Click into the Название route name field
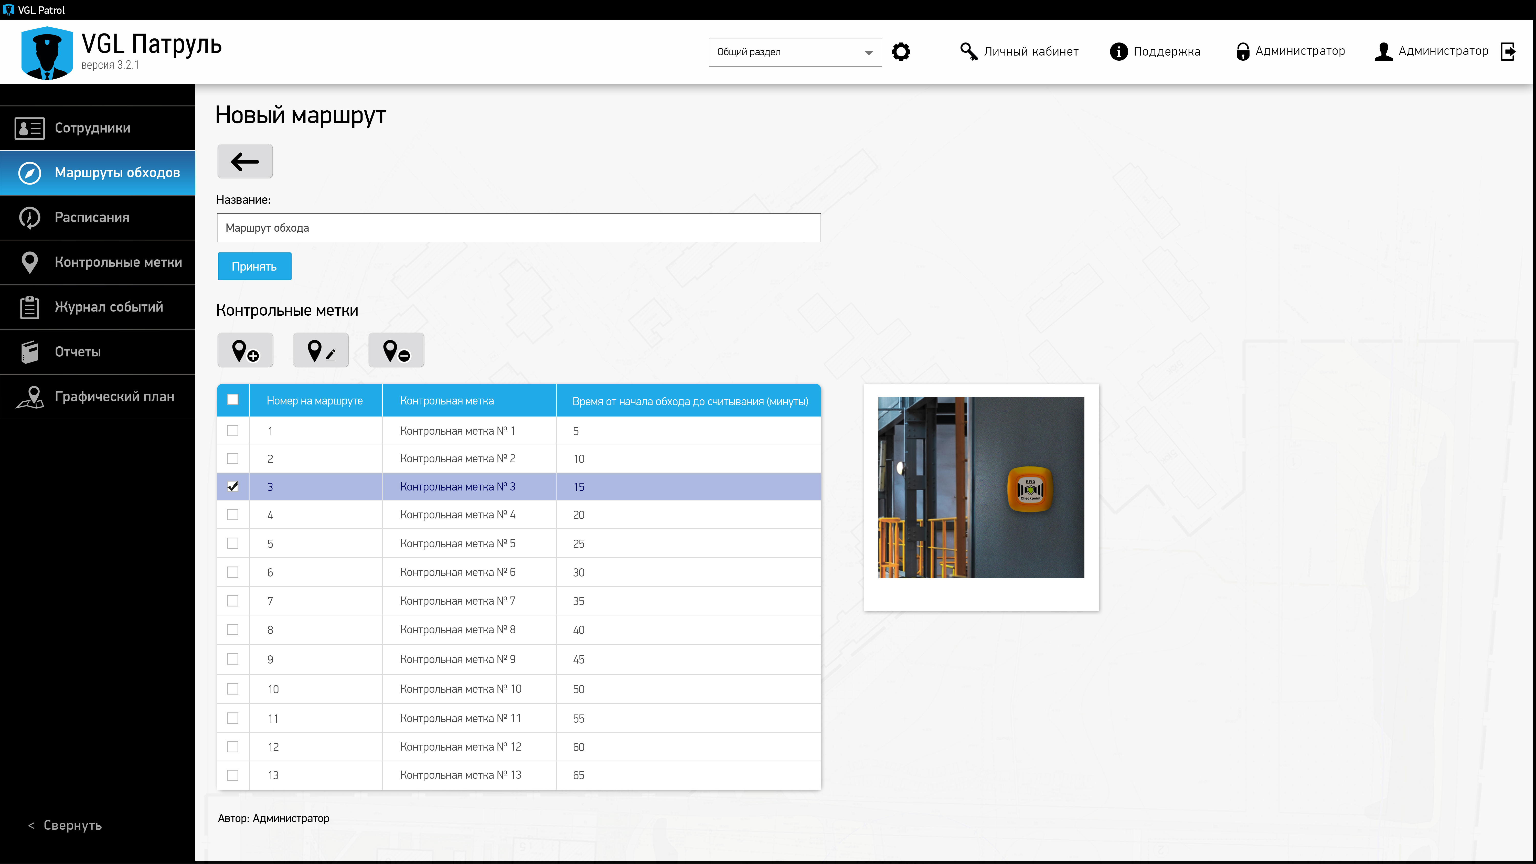This screenshot has width=1536, height=864. [x=518, y=228]
